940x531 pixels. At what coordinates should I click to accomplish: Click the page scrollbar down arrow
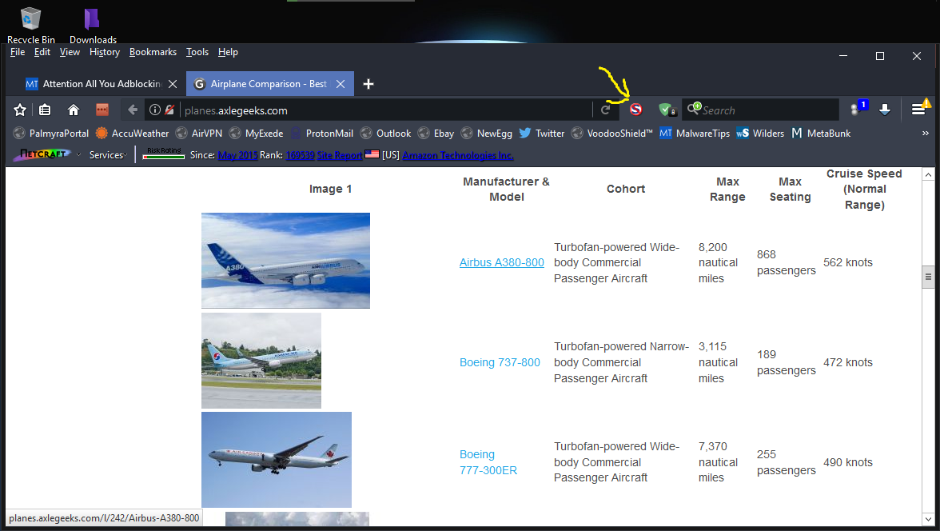pyautogui.click(x=928, y=519)
